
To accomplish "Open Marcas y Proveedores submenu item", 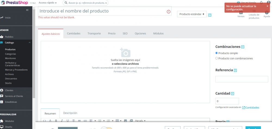I will [x=16, y=70].
